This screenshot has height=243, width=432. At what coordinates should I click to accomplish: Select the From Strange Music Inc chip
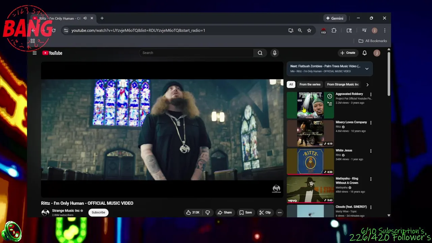pyautogui.click(x=343, y=84)
